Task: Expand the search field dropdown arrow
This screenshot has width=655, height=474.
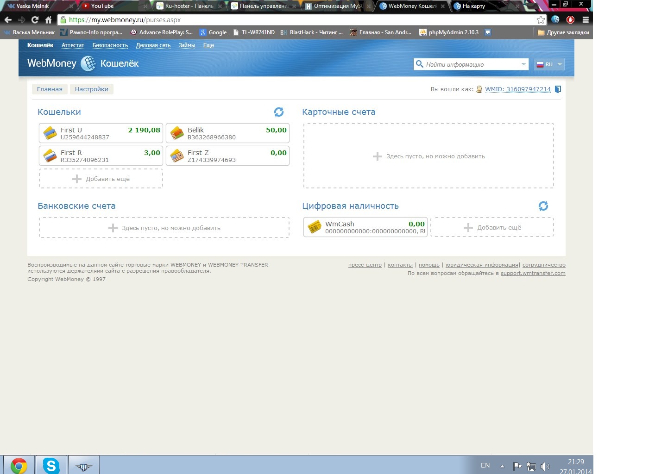Action: [523, 64]
